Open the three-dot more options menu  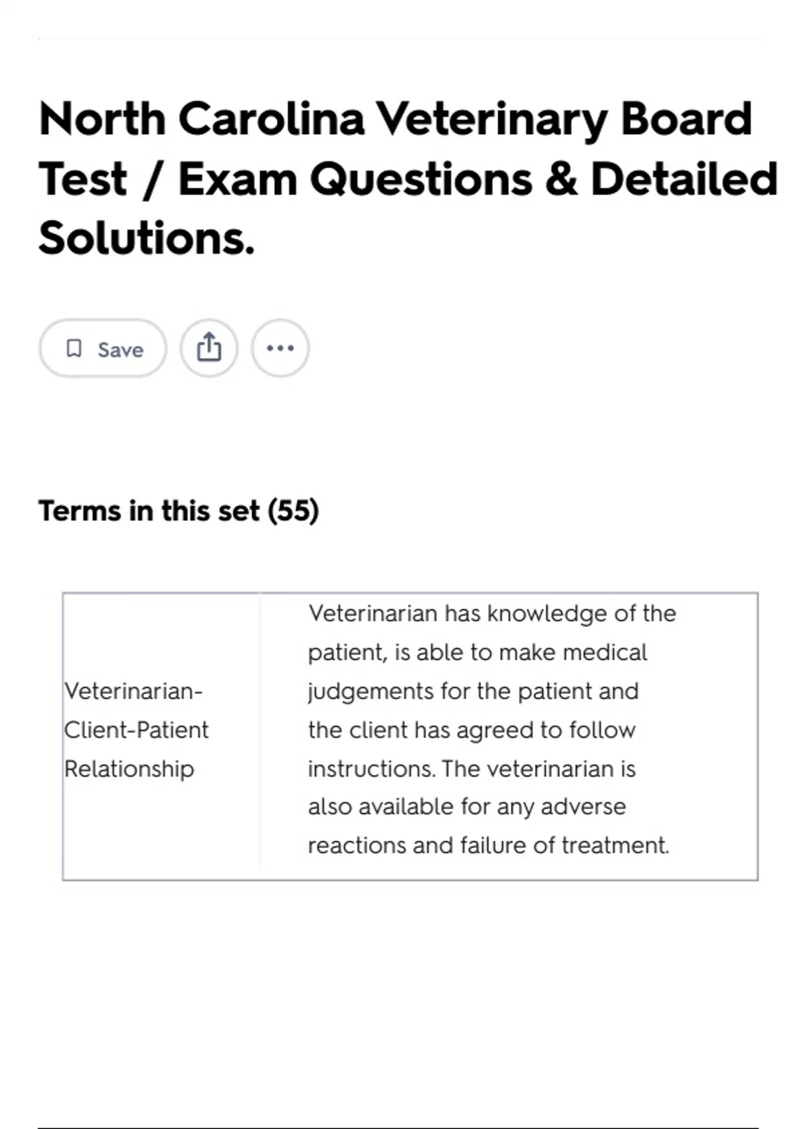[x=280, y=348]
